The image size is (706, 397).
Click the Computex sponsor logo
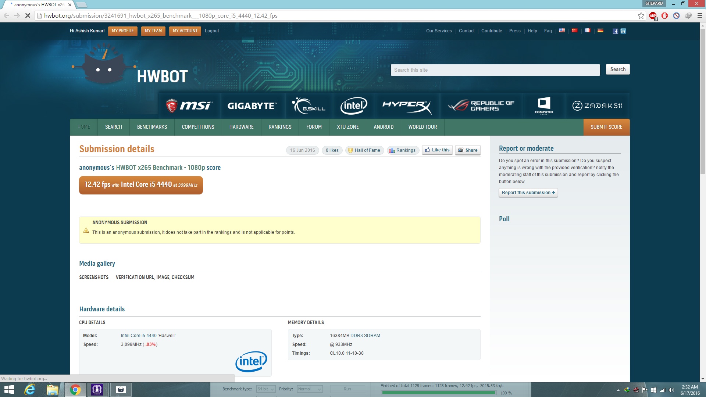tap(544, 106)
